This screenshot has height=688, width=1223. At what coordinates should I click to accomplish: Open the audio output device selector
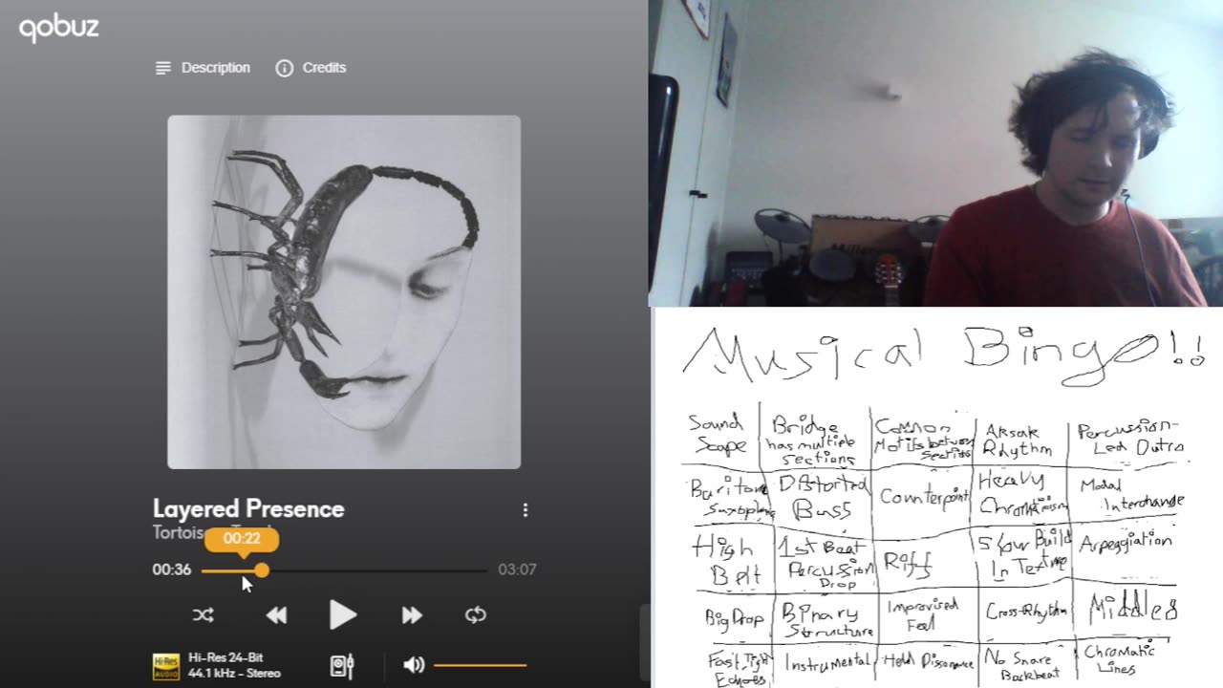coord(342,665)
